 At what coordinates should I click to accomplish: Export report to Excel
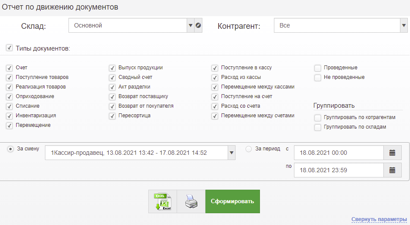tap(163, 201)
